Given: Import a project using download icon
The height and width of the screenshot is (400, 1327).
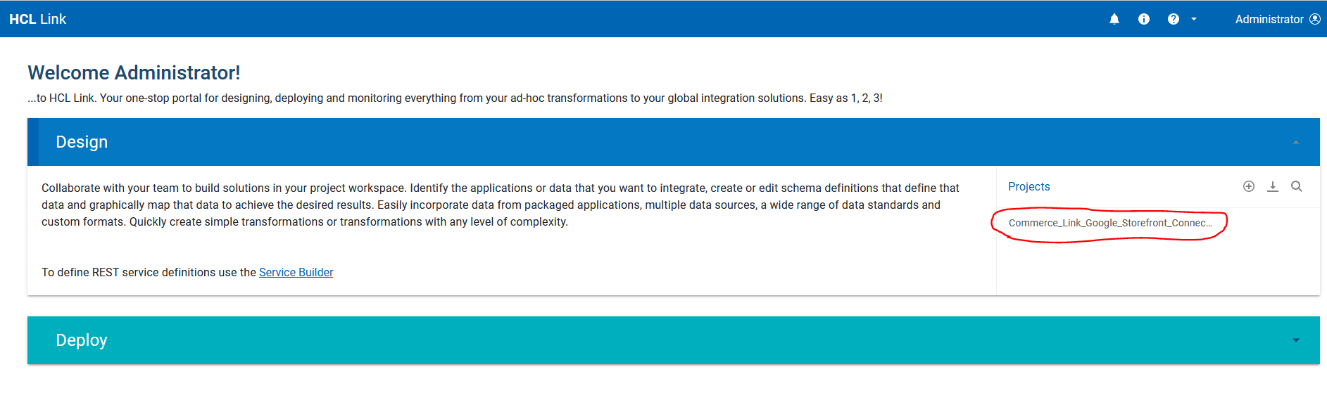Looking at the screenshot, I should click(1273, 186).
